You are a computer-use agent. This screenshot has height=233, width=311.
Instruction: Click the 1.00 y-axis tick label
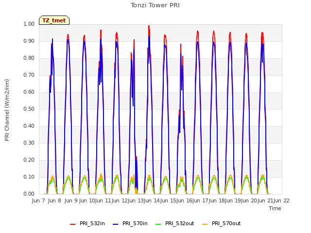29,24
